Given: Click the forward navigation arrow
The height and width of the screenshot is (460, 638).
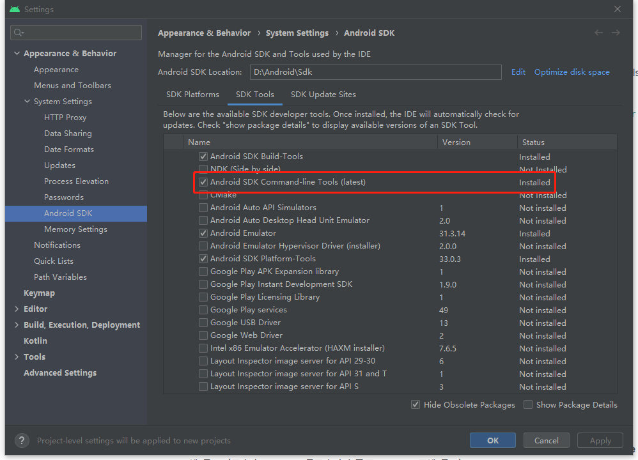Looking at the screenshot, I should (616, 33).
